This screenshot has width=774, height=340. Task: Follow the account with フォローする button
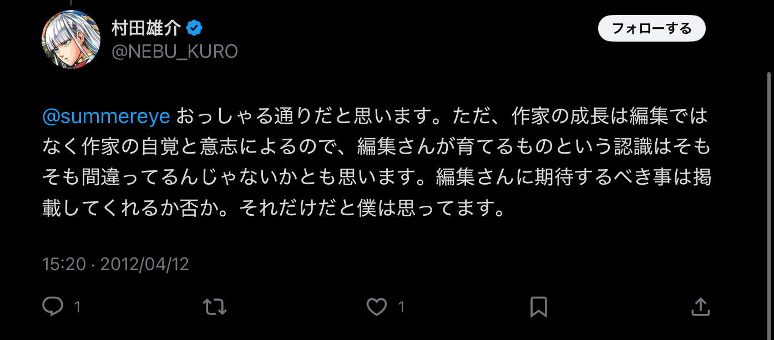[x=651, y=28]
